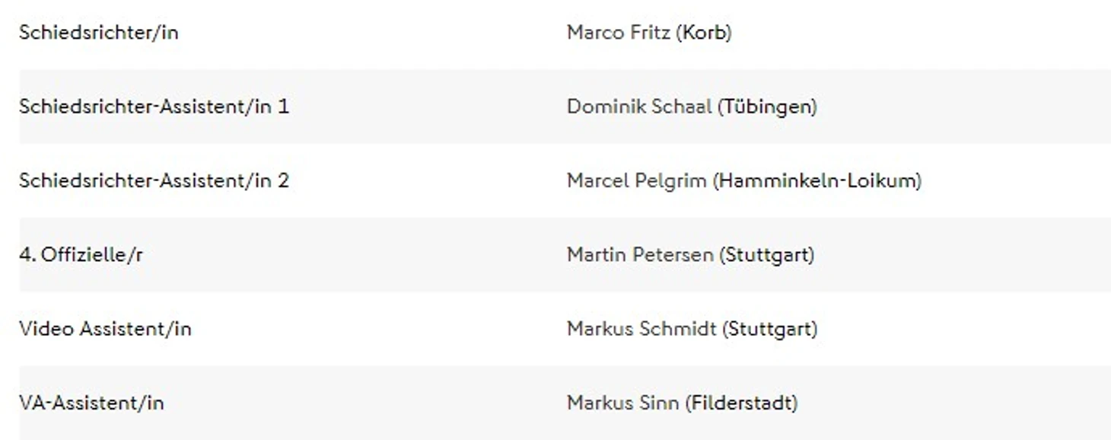Click the number 1 after Schiedsrichter-Assistent/in

pyautogui.click(x=284, y=107)
